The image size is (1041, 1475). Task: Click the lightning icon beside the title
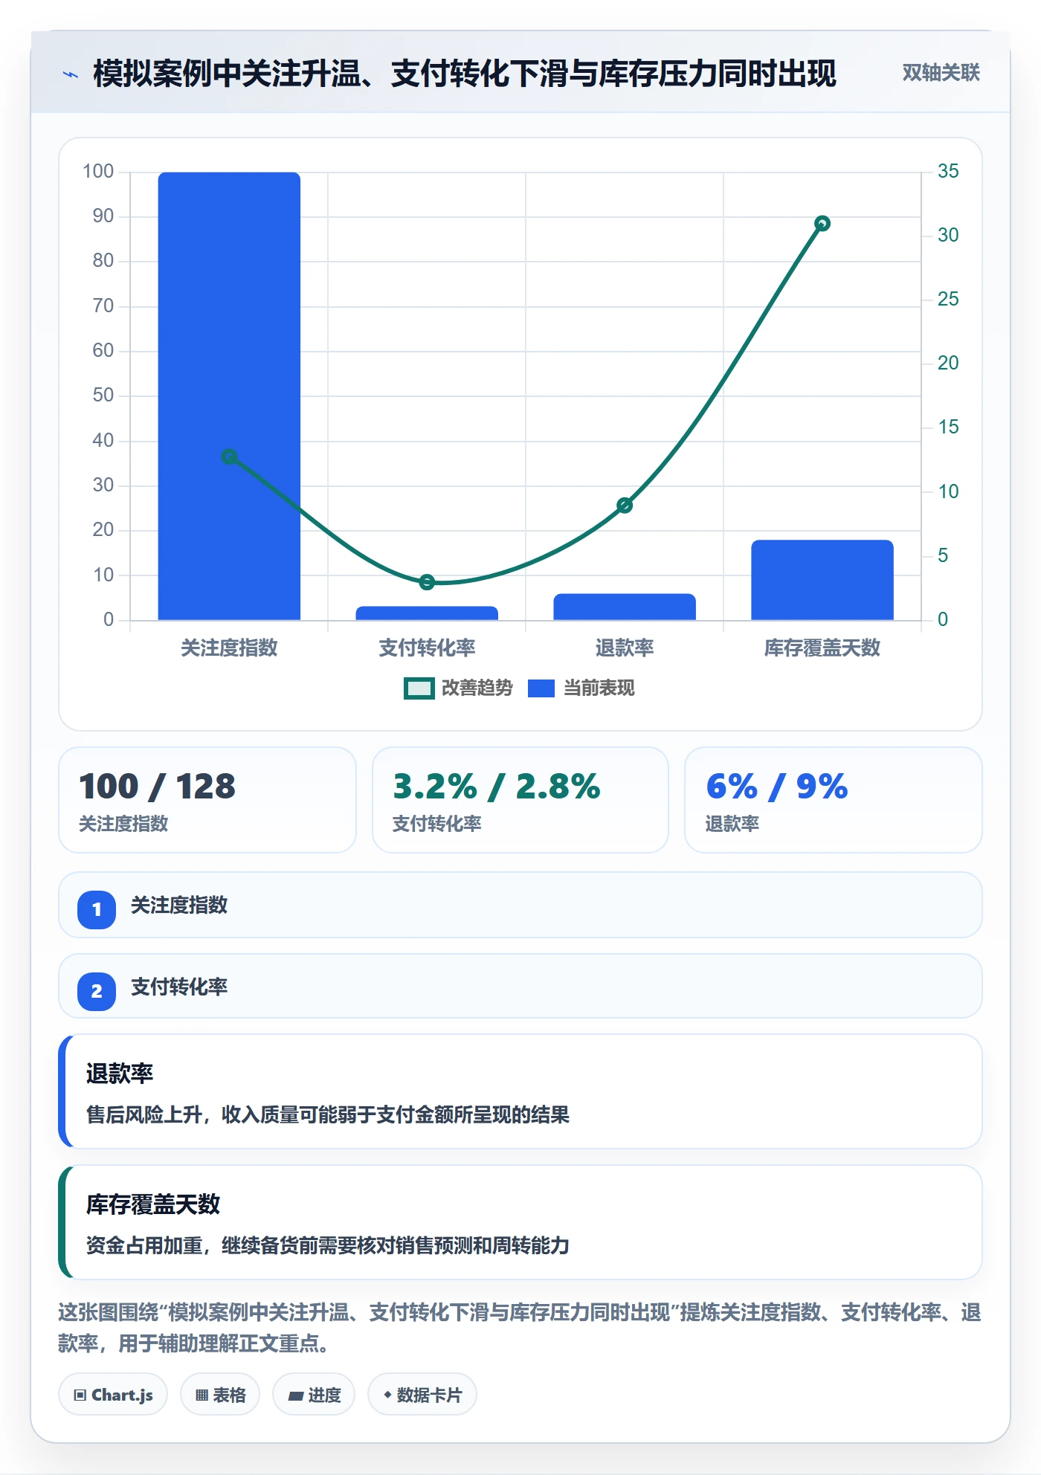71,74
